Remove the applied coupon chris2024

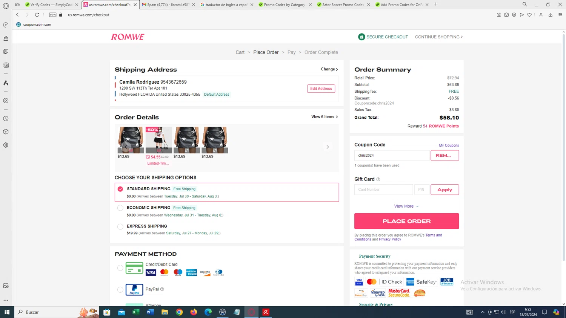pos(444,155)
